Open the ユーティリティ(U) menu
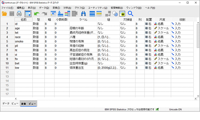Screen dimensions: 200x120 [98, 8]
